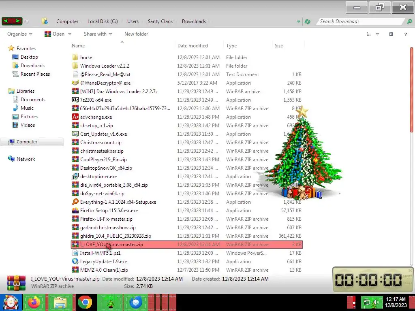Select Firefox Setup 115.5.0esr.exe icon
This screenshot has width=415, height=311.
75,210
